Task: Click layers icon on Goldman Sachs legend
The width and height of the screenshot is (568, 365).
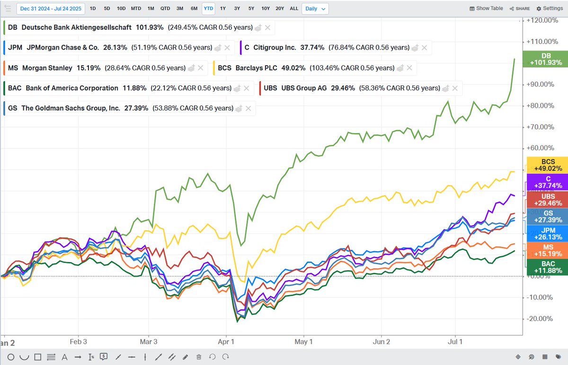Action: [x=239, y=108]
